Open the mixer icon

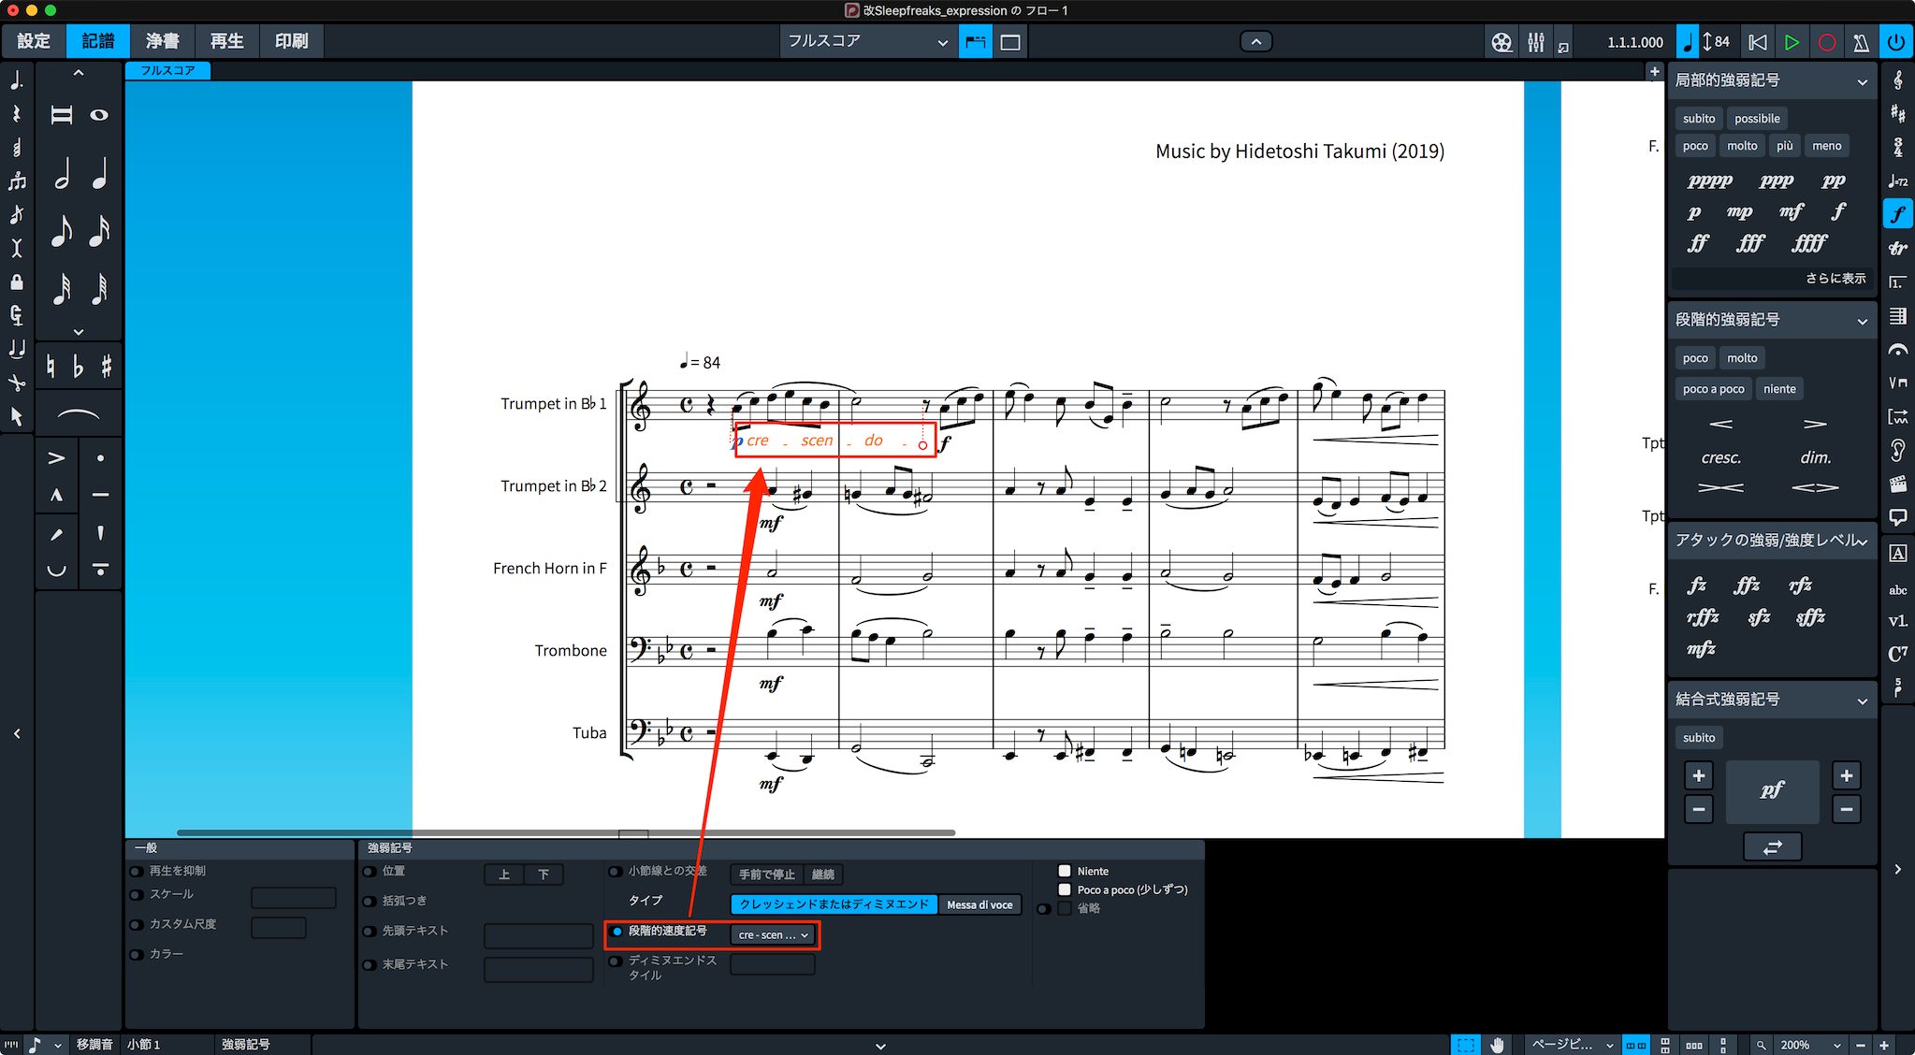1536,42
